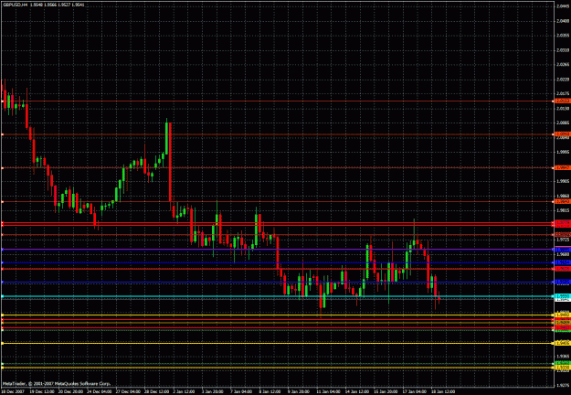571x395 pixels.
Task: Click the 1.9275 price axis label
Action: coord(563,385)
